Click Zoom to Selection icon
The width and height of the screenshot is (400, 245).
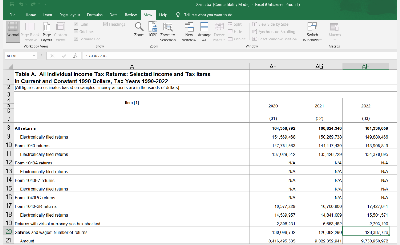click(x=167, y=27)
